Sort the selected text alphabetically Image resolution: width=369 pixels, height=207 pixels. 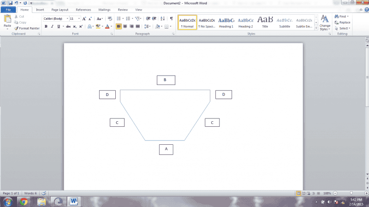tap(162, 18)
